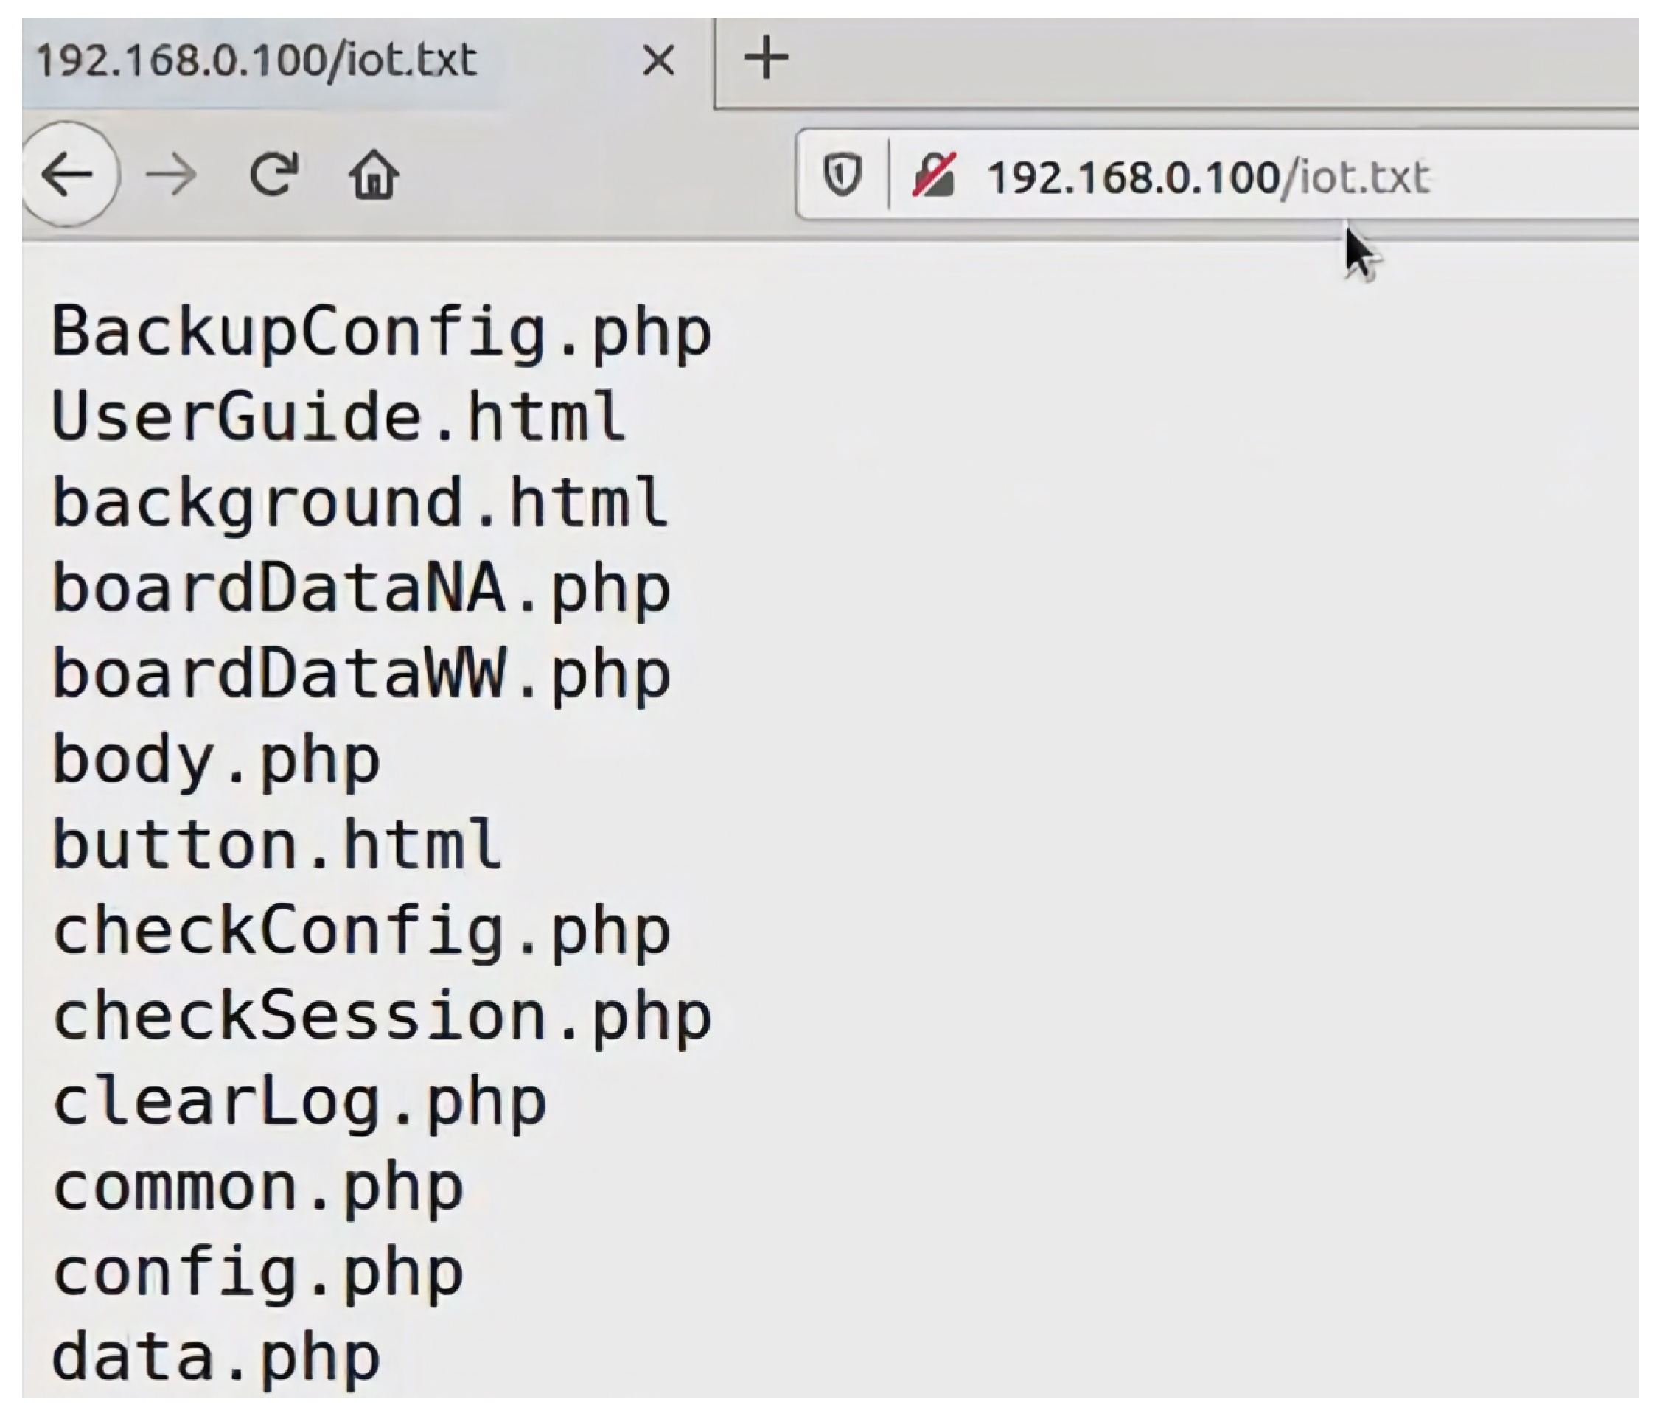Image resolution: width=1657 pixels, height=1413 pixels.
Task: Click the BackupConfig.php text line
Action: click(x=382, y=332)
